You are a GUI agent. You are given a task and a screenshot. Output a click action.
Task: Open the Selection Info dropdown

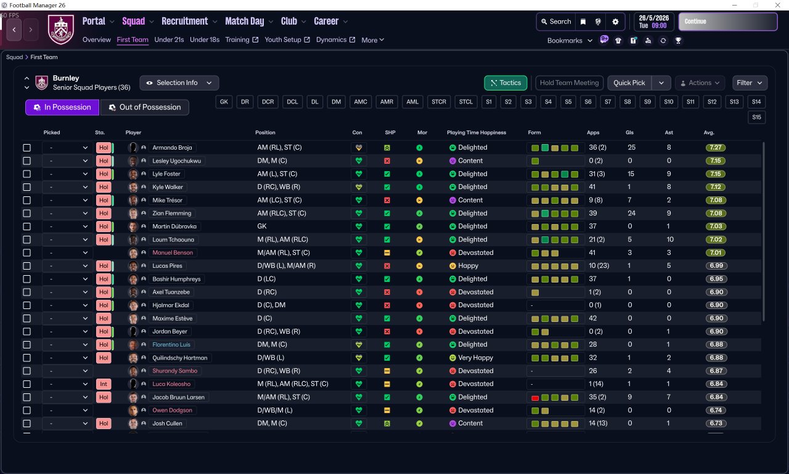[179, 82]
